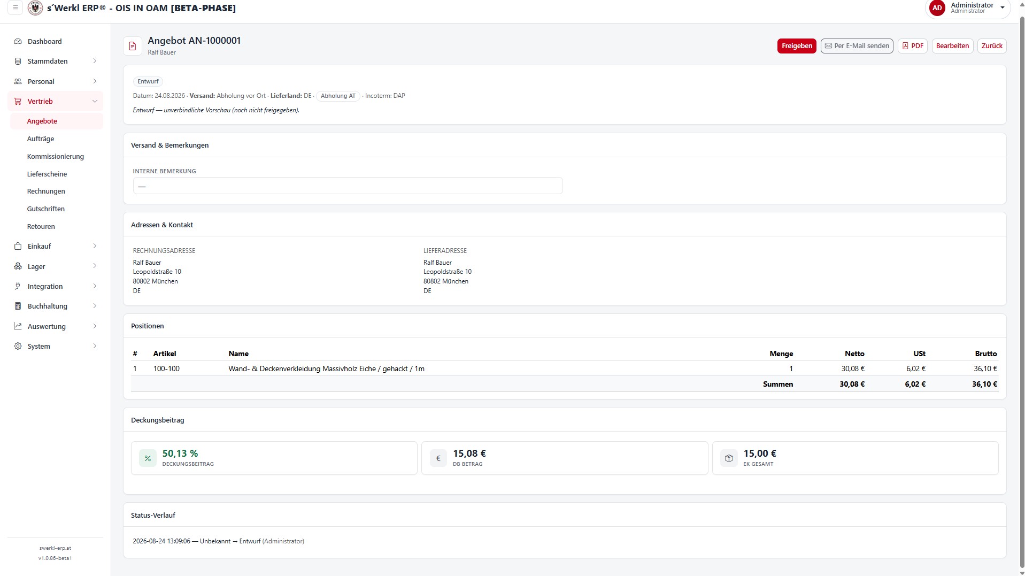The width and height of the screenshot is (1025, 576).
Task: Expand the Stammdaten submenu chevron
Action: coord(95,61)
